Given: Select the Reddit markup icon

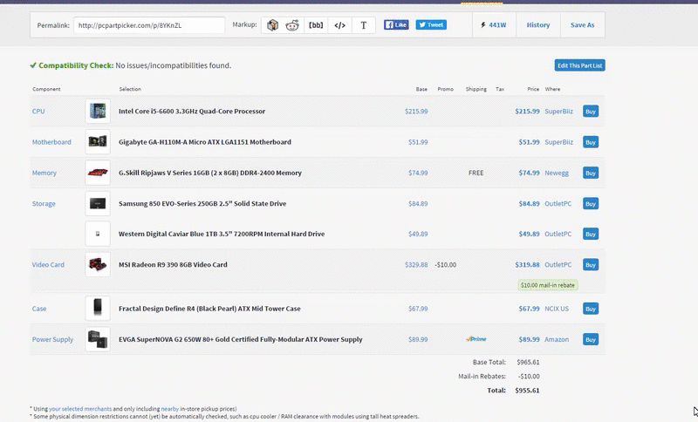Looking at the screenshot, I should [x=292, y=25].
